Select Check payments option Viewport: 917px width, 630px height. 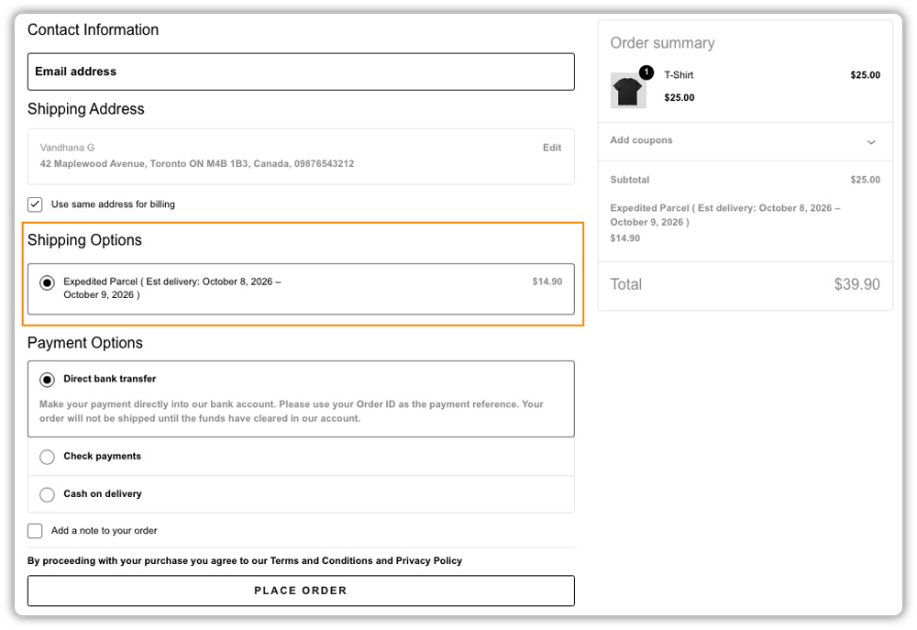click(x=48, y=457)
